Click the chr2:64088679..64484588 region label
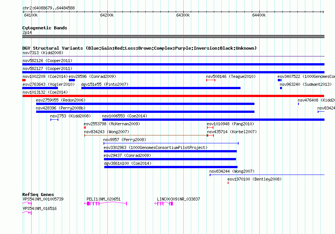Screen dimensions: 335x234 point(49,8)
